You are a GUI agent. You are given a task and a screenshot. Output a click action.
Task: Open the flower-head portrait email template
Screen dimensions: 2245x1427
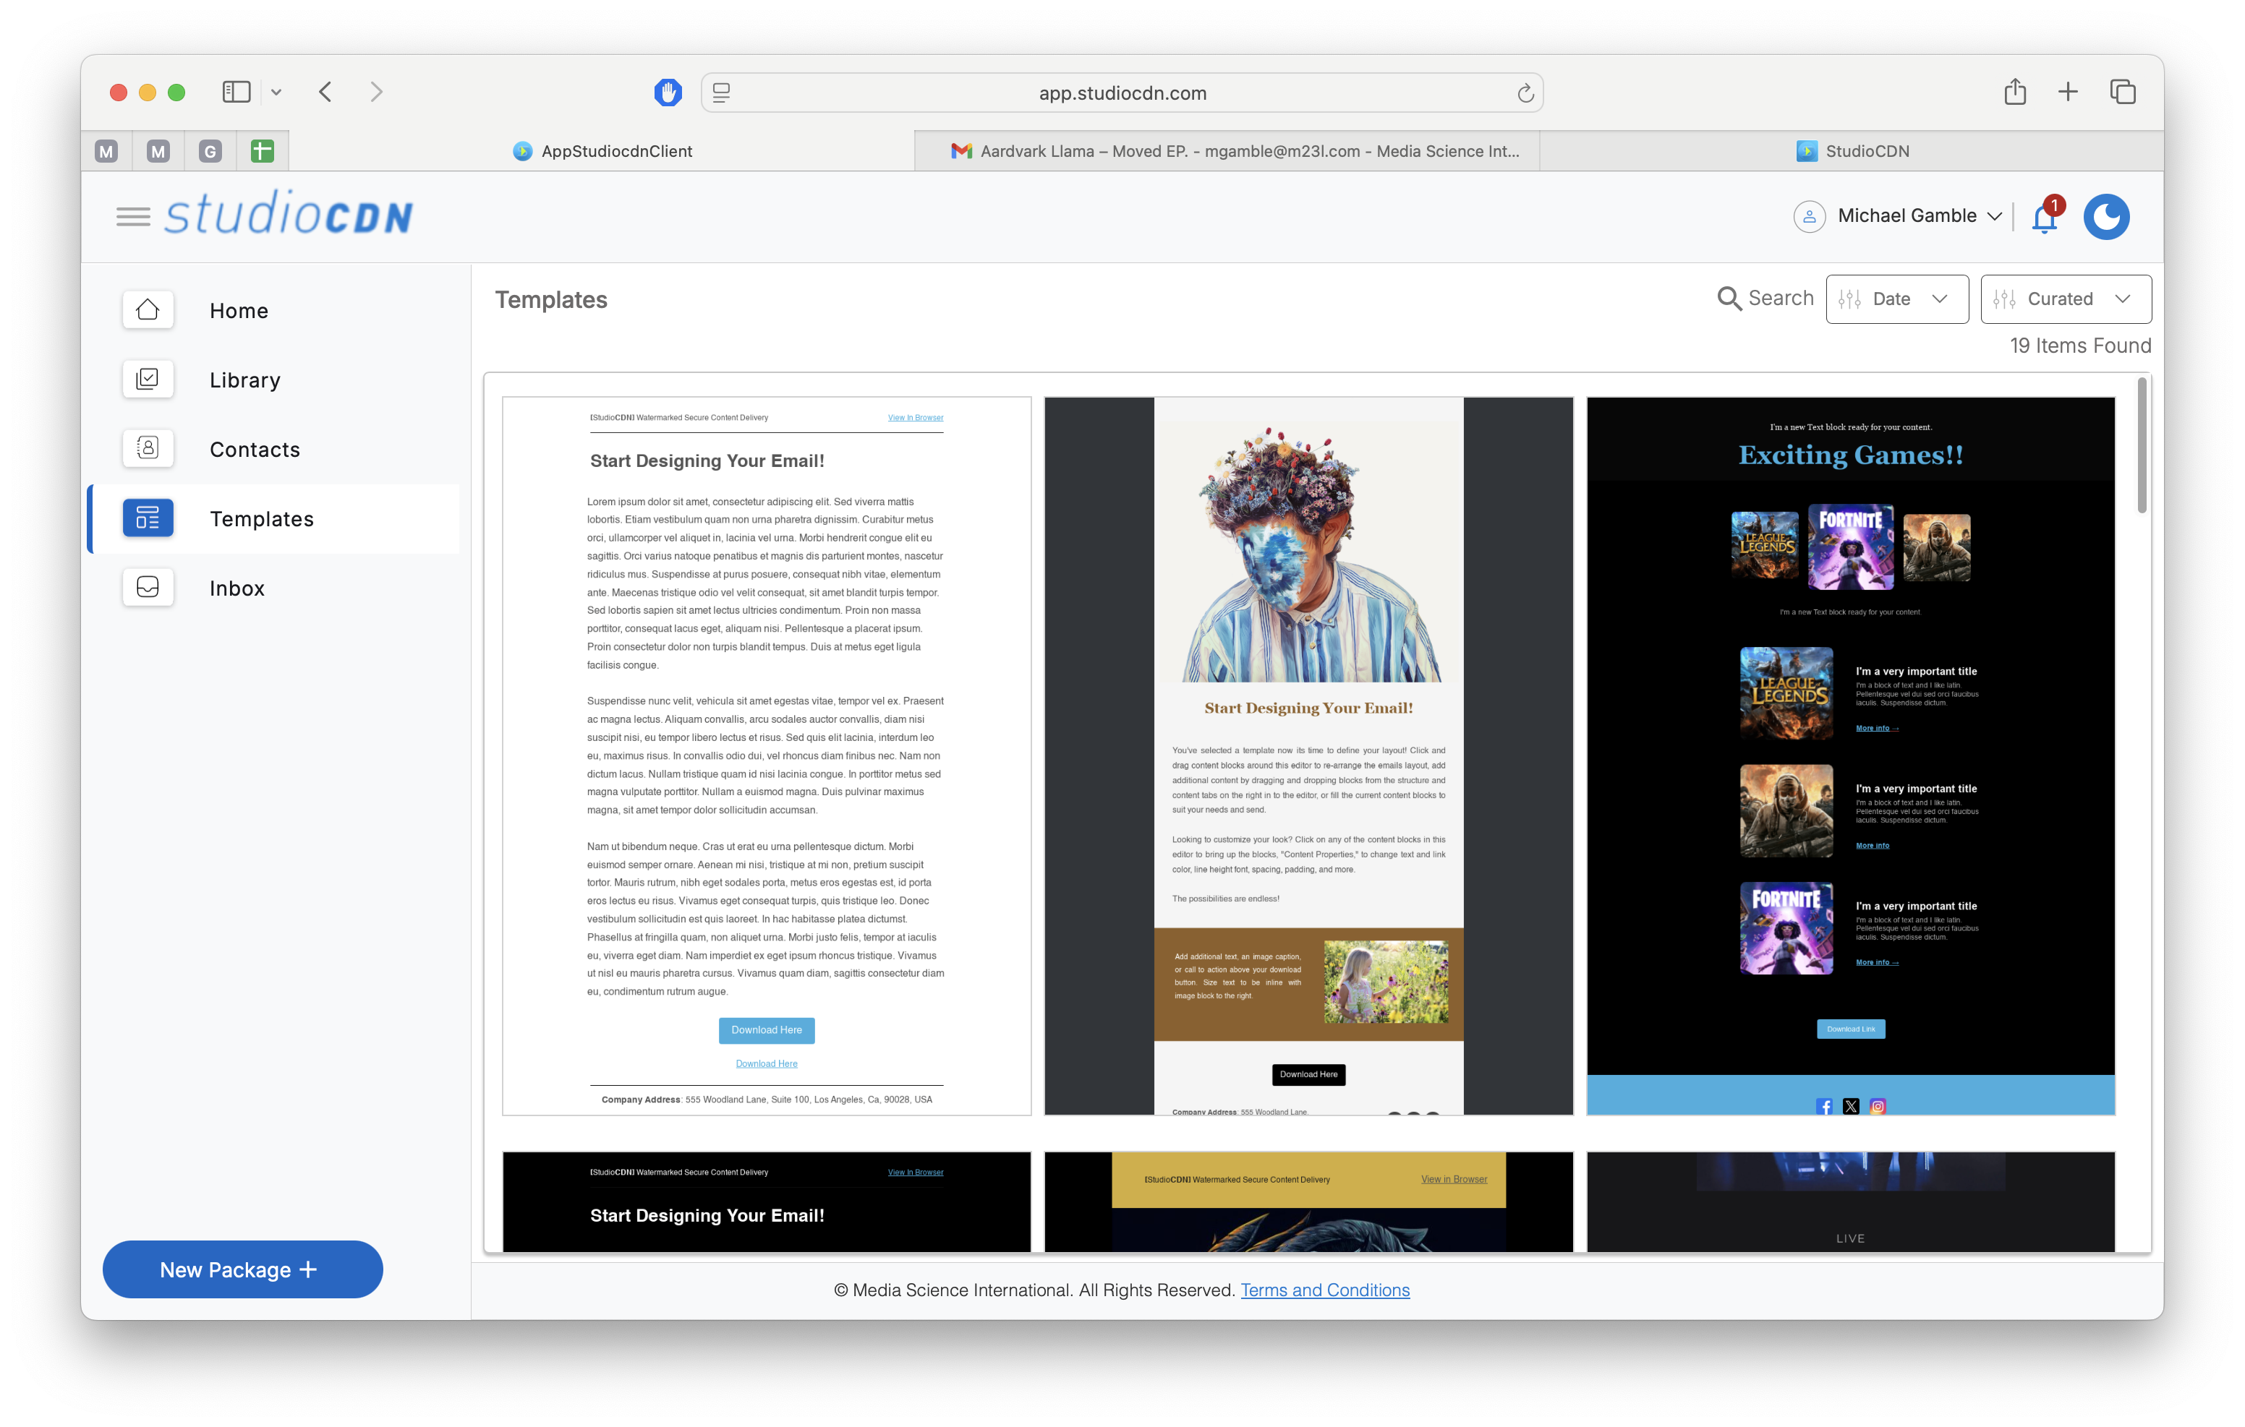point(1308,755)
